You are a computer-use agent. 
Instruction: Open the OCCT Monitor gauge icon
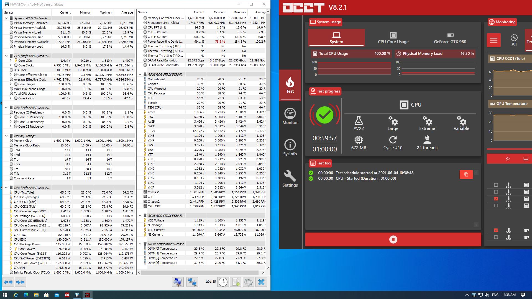290,116
